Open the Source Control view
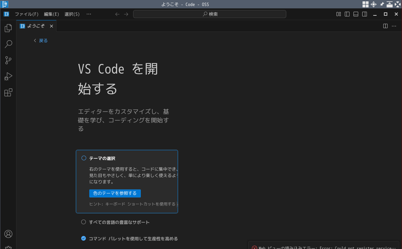402x249 pixels. [x=8, y=60]
